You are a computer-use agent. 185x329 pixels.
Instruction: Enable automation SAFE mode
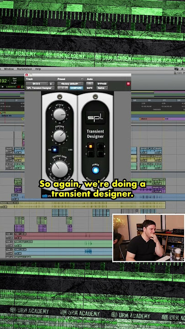point(90,88)
